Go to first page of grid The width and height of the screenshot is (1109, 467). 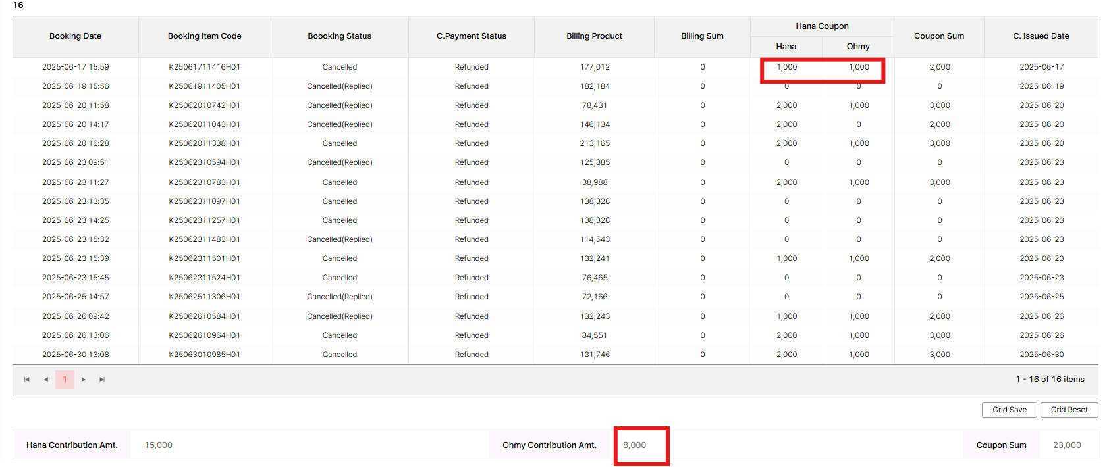pyautogui.click(x=27, y=380)
